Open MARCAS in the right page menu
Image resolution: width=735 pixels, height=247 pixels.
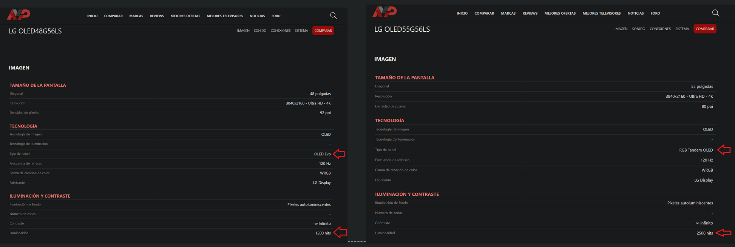click(508, 13)
